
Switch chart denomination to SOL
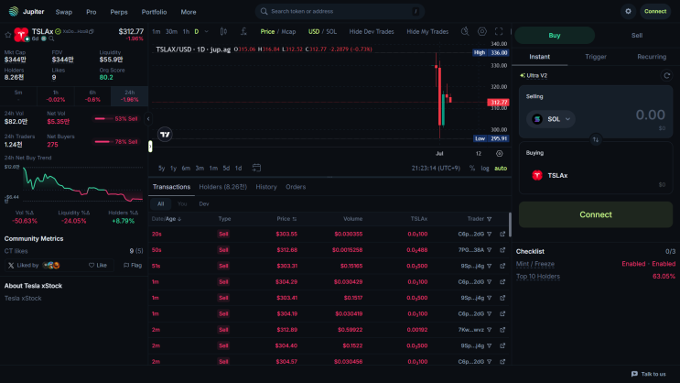(x=331, y=32)
